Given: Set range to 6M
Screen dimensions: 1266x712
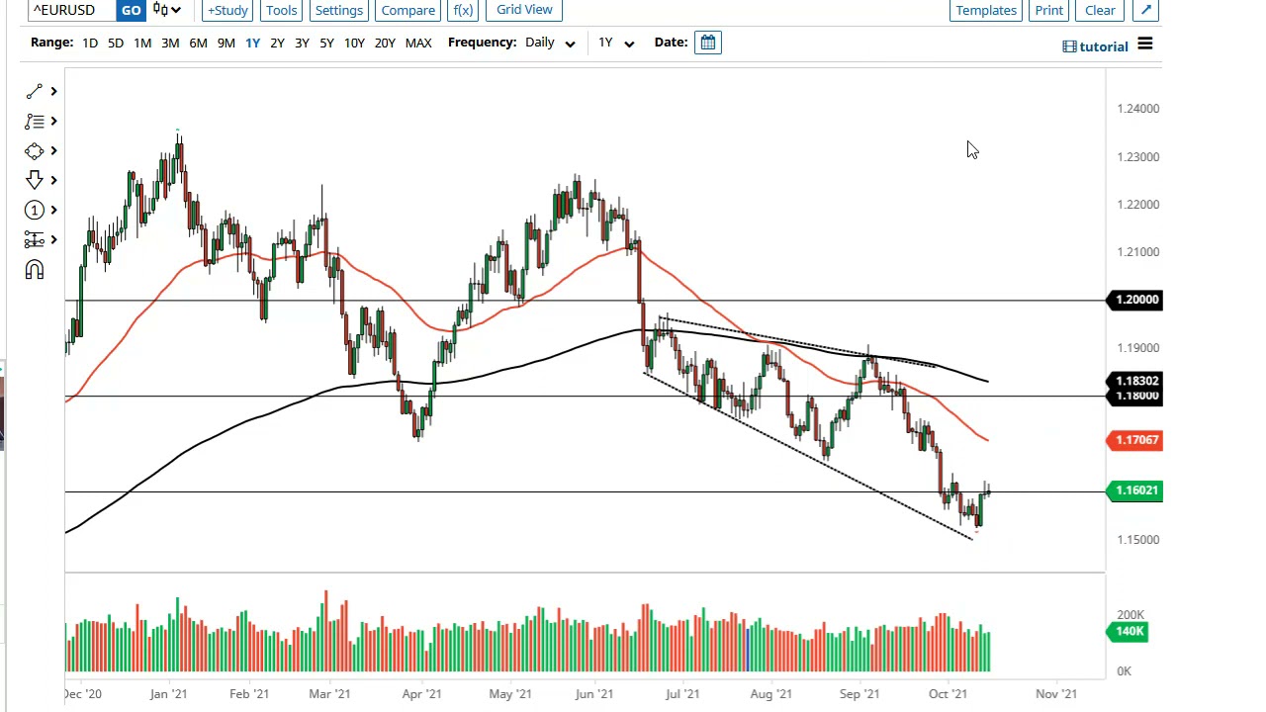Looking at the screenshot, I should click(198, 43).
